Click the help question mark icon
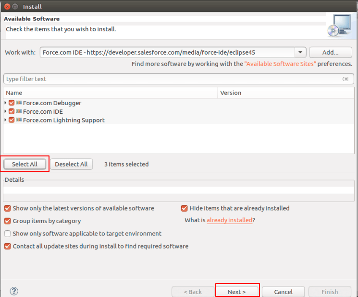 14,291
